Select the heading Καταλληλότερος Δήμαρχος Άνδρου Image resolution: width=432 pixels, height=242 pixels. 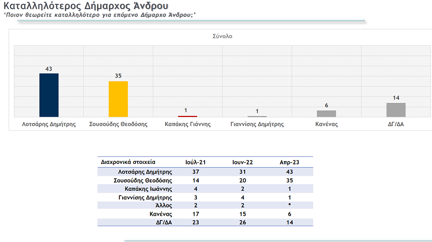point(85,6)
